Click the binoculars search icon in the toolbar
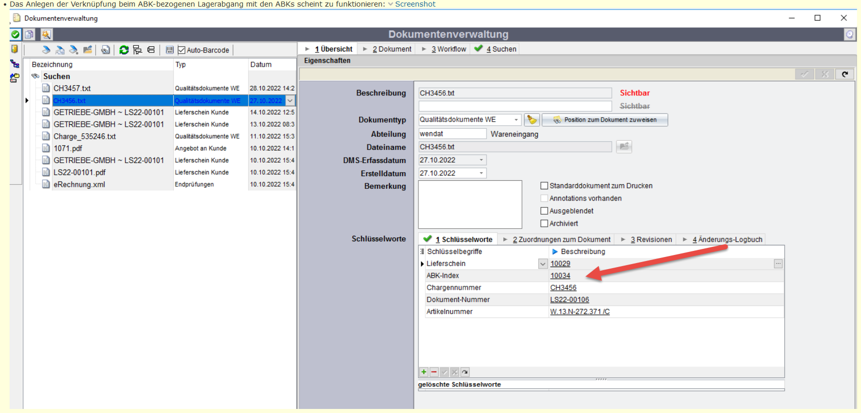The image size is (861, 413). 105,50
